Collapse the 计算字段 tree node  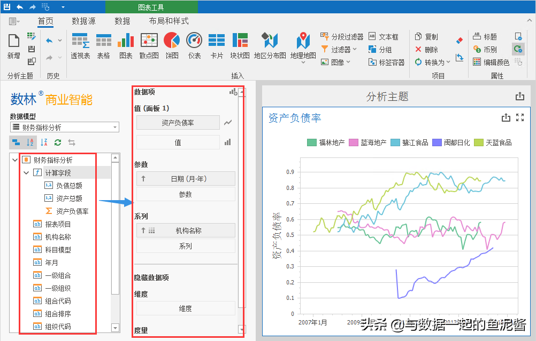(26, 172)
